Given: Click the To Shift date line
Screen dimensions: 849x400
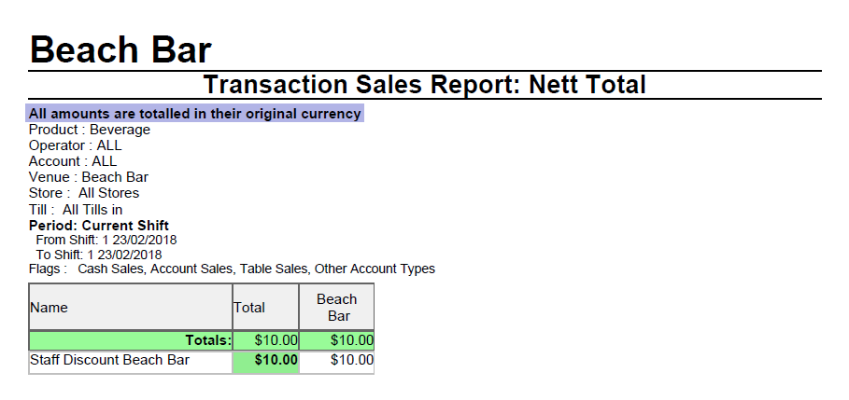Looking at the screenshot, I should click(x=99, y=255).
